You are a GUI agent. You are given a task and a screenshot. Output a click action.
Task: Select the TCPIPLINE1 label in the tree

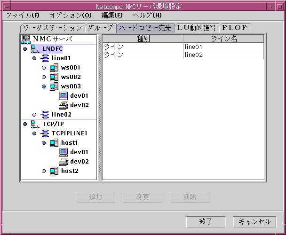click(x=70, y=133)
